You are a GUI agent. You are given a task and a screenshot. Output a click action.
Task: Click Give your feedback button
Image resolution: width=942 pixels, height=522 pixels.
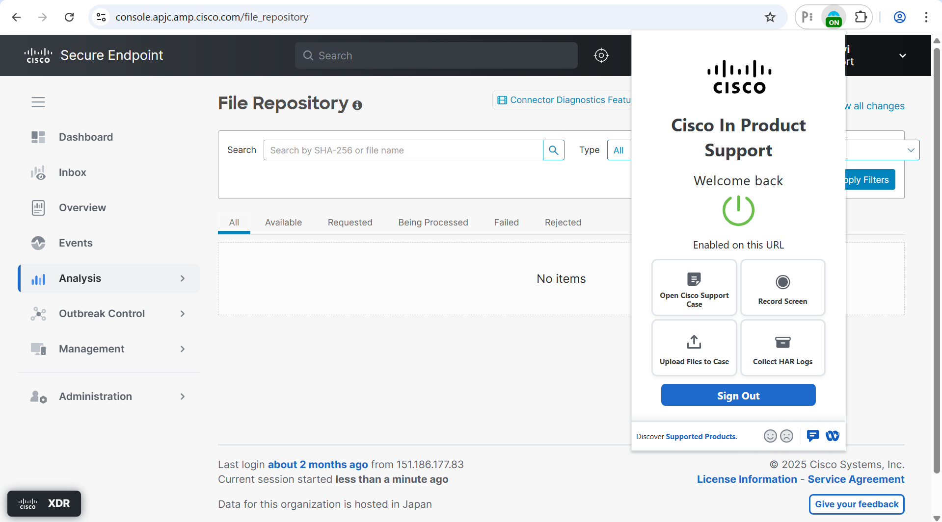coord(856,504)
